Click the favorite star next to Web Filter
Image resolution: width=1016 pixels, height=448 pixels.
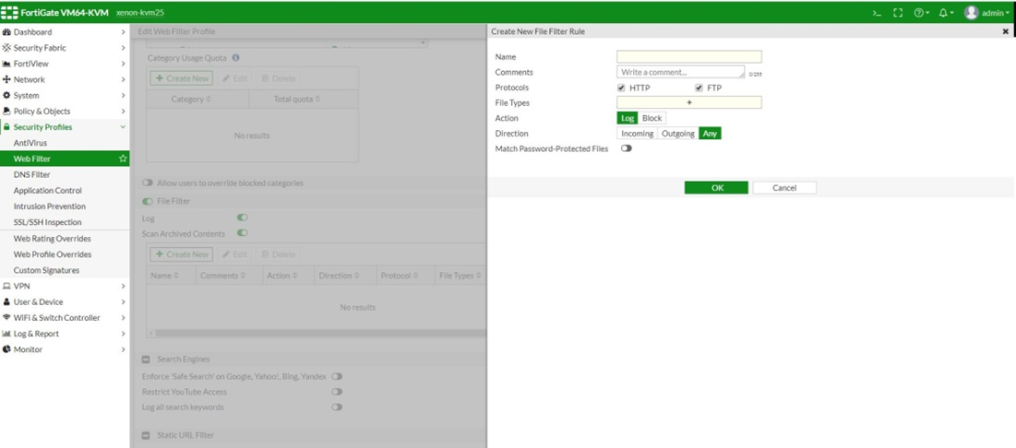coord(123,159)
